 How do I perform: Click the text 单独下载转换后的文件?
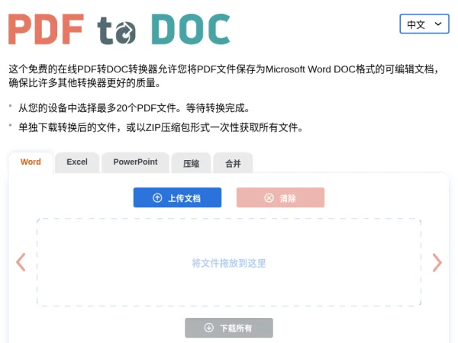click(67, 127)
